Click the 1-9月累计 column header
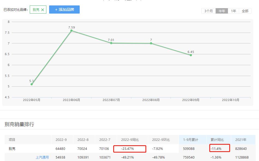Screen dimensions: 259x161 (x=190, y=140)
